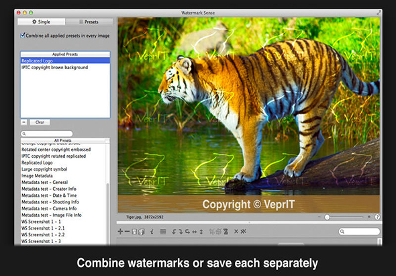
Task: Switch to list view icon
Action: 163,232
